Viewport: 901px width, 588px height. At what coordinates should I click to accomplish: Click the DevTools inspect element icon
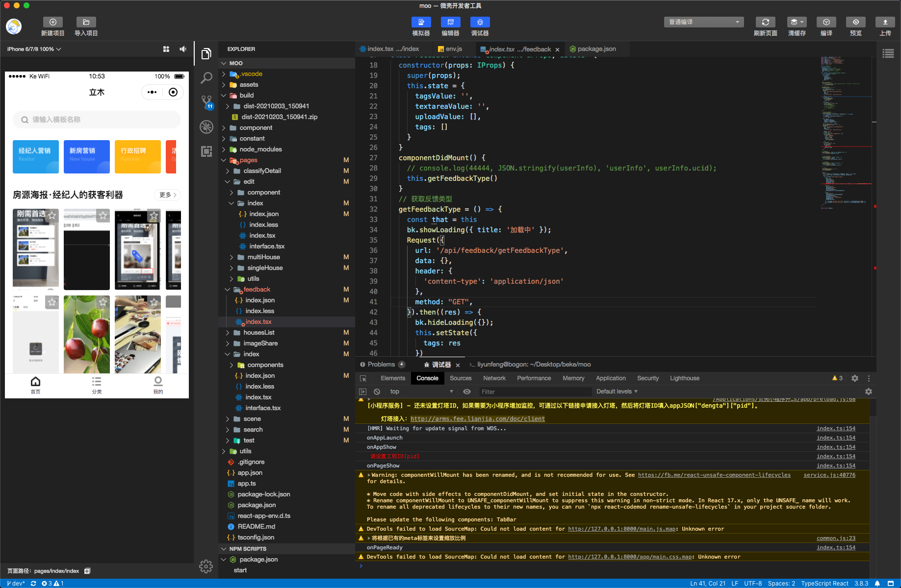click(363, 378)
